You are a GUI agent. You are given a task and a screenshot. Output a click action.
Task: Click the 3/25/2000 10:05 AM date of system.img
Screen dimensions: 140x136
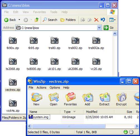[x=99, y=117]
